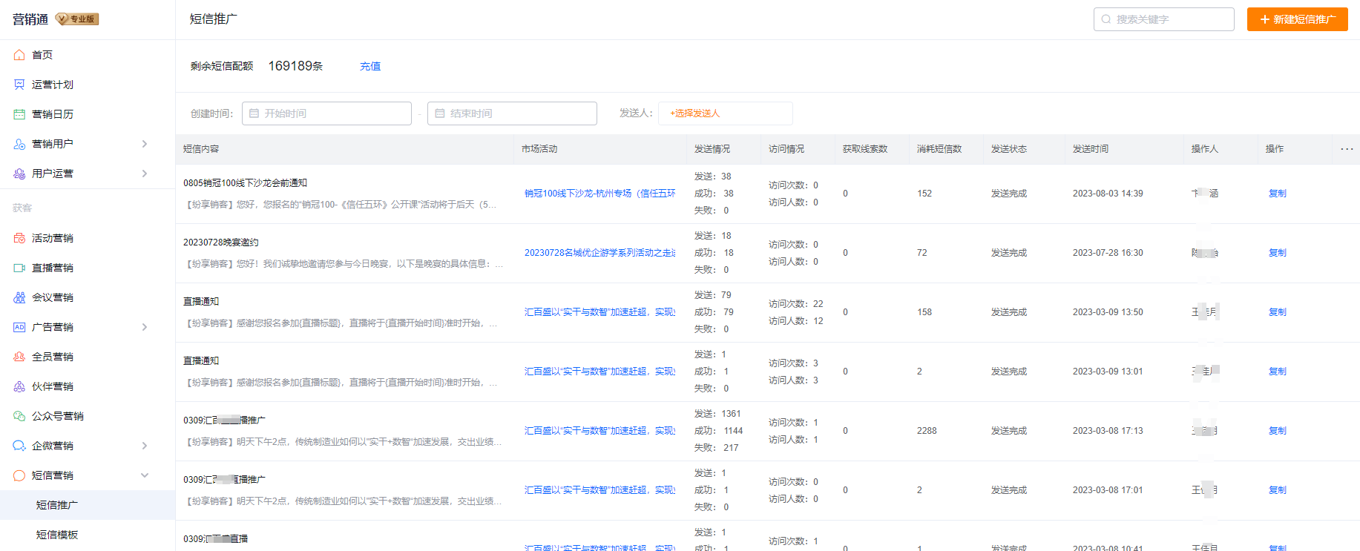Click the 首页 home icon in sidebar
Viewport: 1360px width, 551px height.
[19, 55]
